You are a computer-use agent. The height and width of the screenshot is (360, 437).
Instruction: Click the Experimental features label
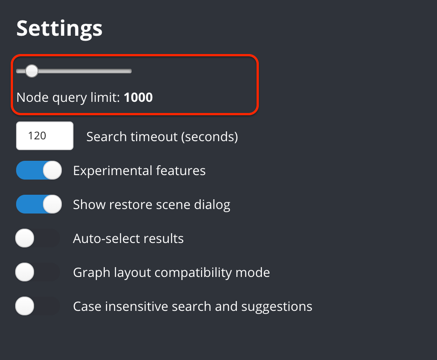(139, 171)
